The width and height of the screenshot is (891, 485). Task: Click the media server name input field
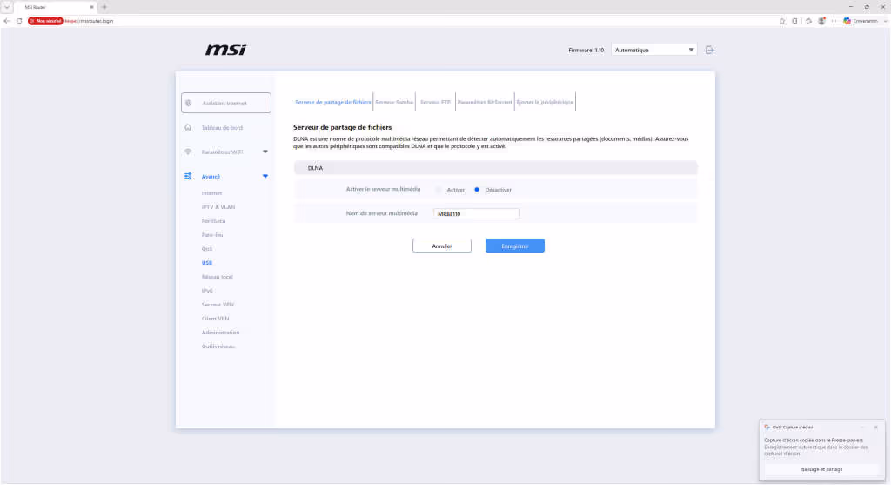click(x=476, y=214)
